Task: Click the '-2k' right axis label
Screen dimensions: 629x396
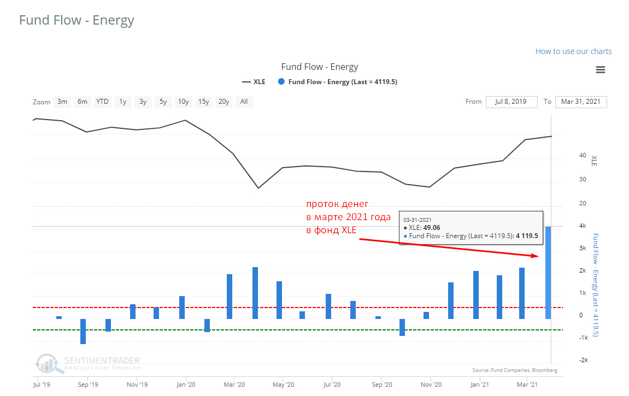Action: 583,360
